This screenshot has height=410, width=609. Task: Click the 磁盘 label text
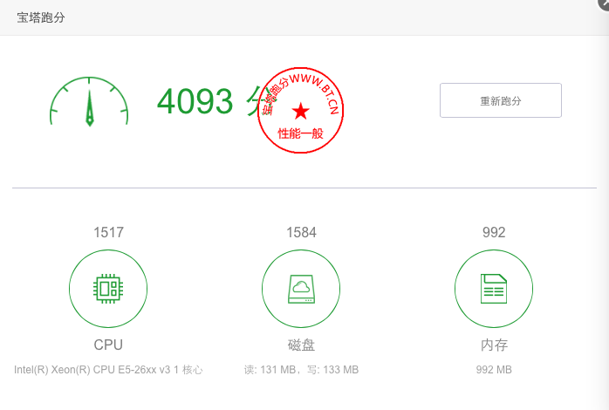[x=301, y=345]
